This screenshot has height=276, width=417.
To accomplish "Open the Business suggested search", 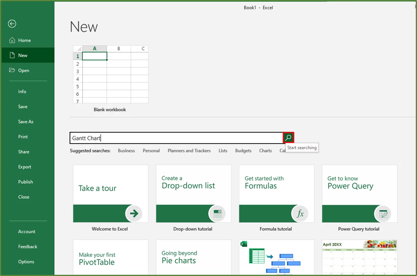I will 126,150.
